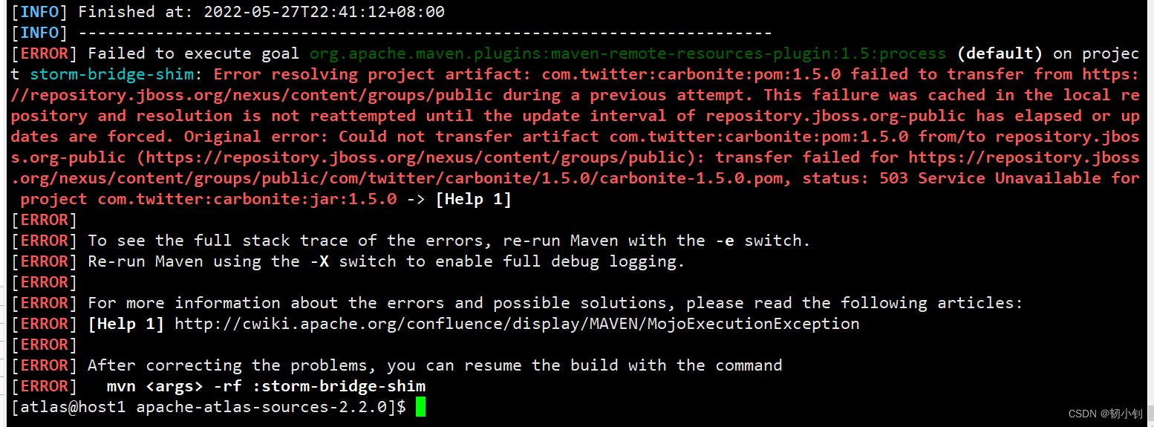Viewport: 1154px width, 427px height.
Task: Click the green terminal cursor block
Action: click(x=420, y=407)
